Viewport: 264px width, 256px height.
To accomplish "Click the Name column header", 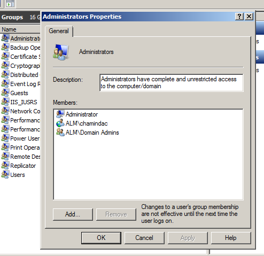I will [20, 29].
